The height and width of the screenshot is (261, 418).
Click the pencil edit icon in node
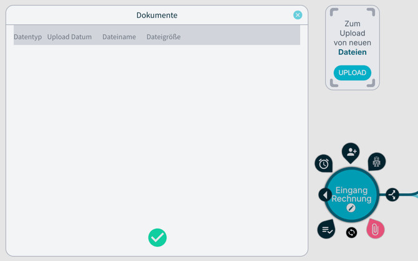(x=351, y=208)
